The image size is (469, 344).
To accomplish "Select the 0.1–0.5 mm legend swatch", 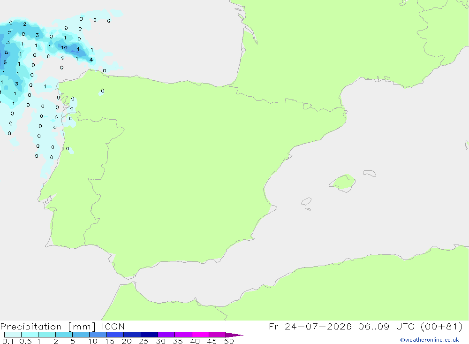I will point(13,335).
